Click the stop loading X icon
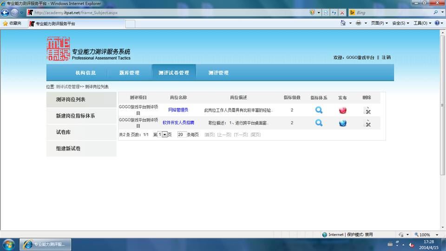 tap(342, 13)
